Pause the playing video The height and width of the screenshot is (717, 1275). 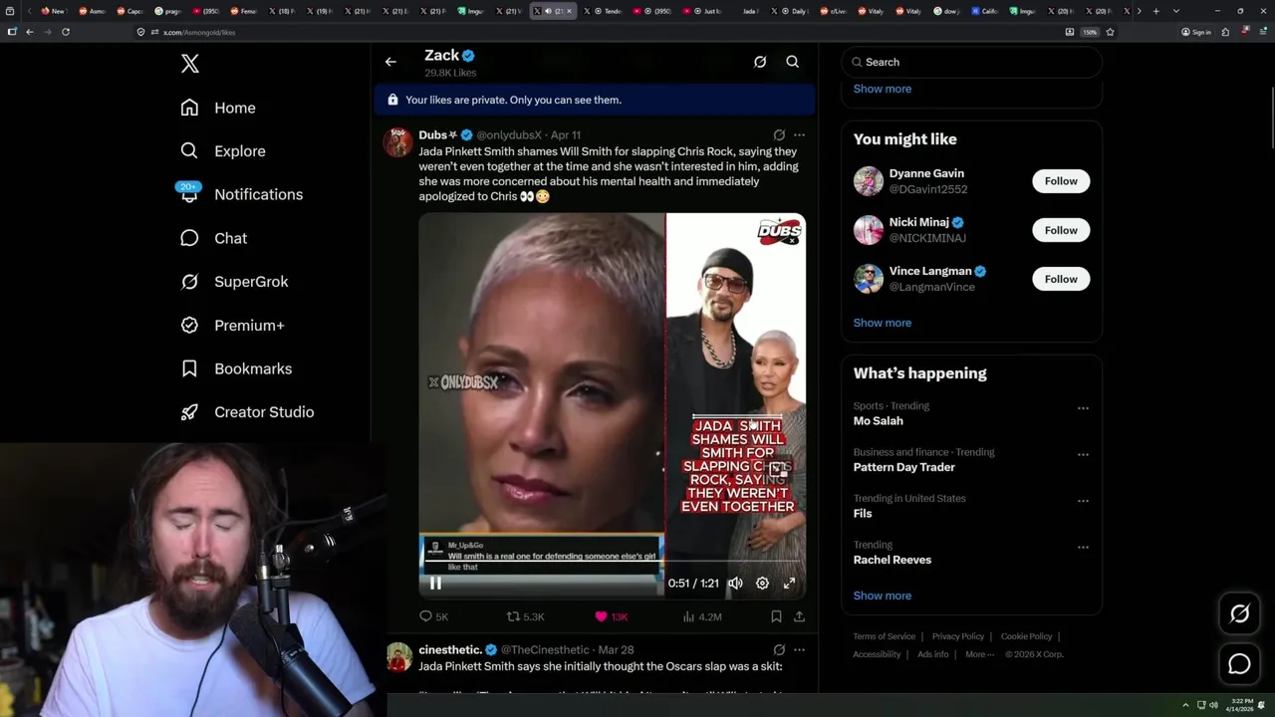435,584
